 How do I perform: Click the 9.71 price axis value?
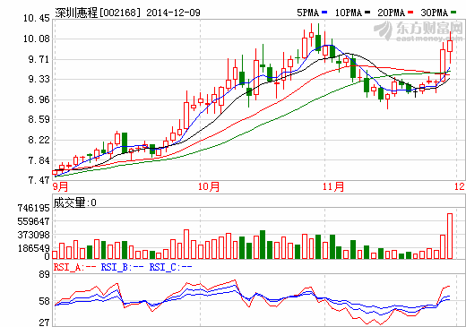(39, 59)
